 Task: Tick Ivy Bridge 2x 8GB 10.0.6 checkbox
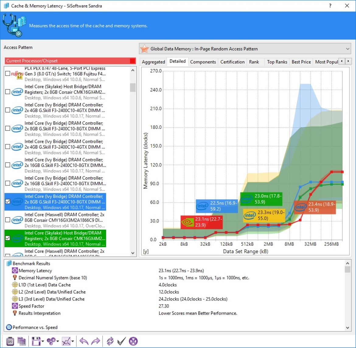[x=8, y=128]
